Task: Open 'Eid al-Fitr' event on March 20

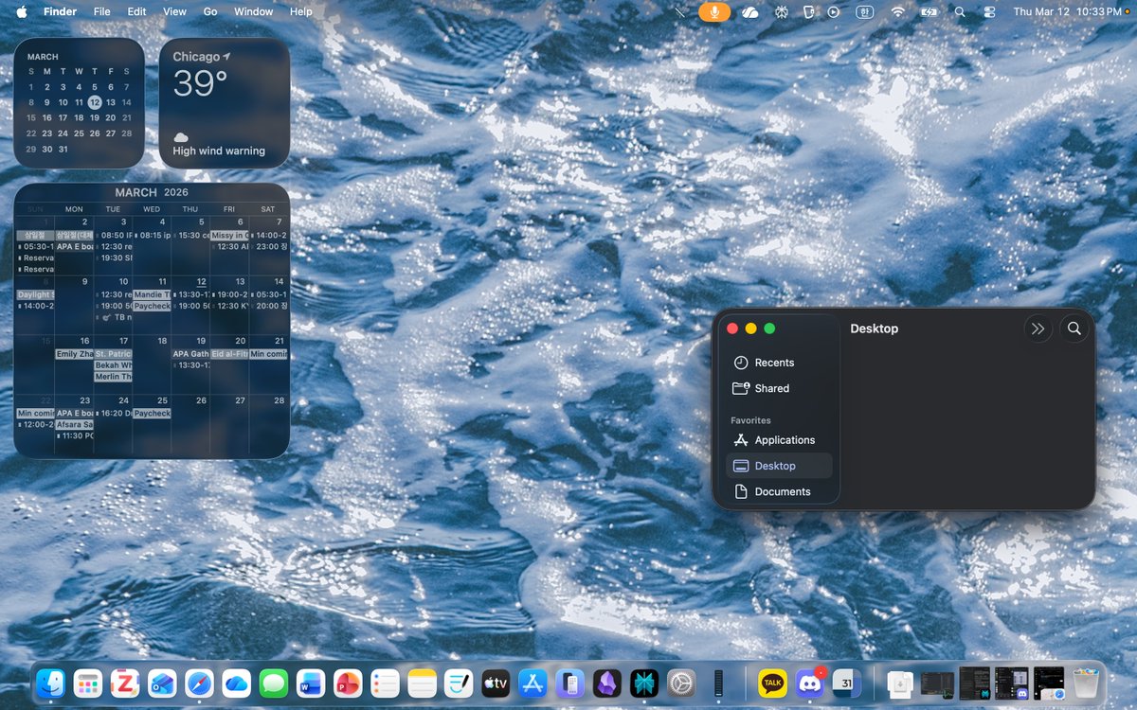Action: [x=228, y=354]
